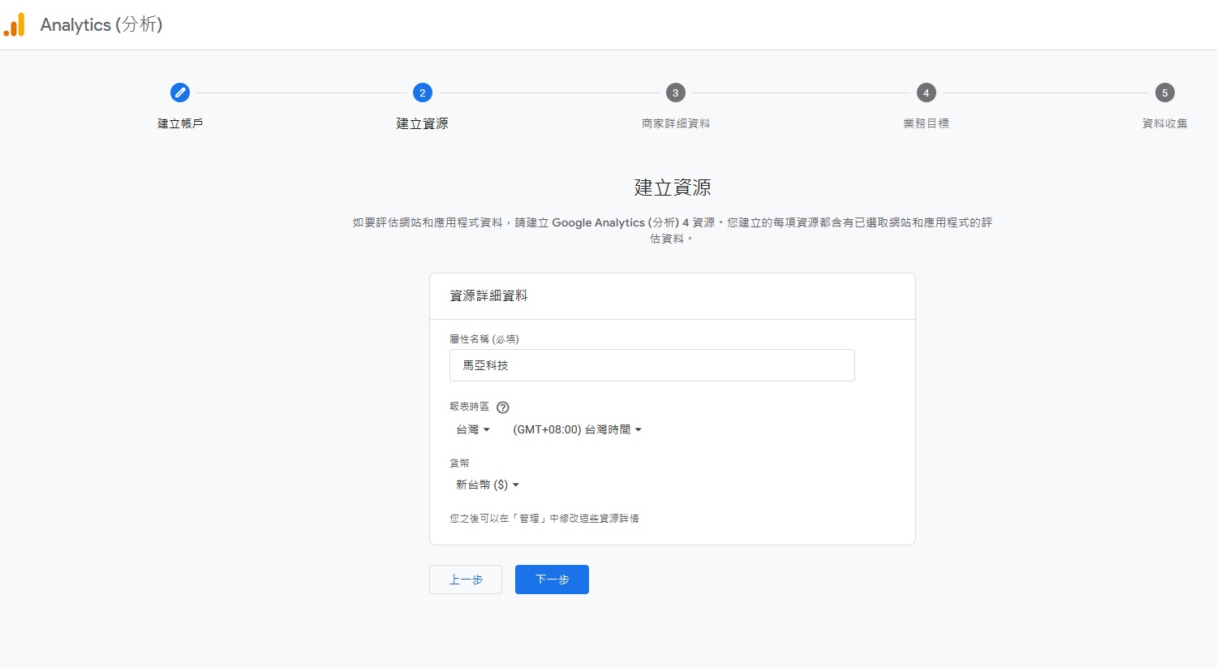This screenshot has width=1217, height=668.
Task: Click the 屬性名稱 input field with 馬亞科技
Action: click(652, 365)
